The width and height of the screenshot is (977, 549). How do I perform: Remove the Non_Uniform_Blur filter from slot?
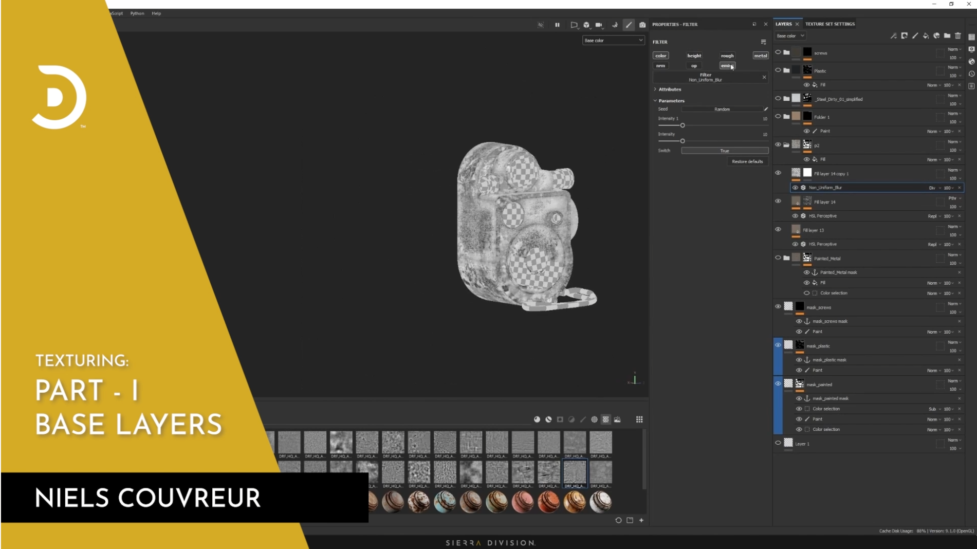[764, 77]
